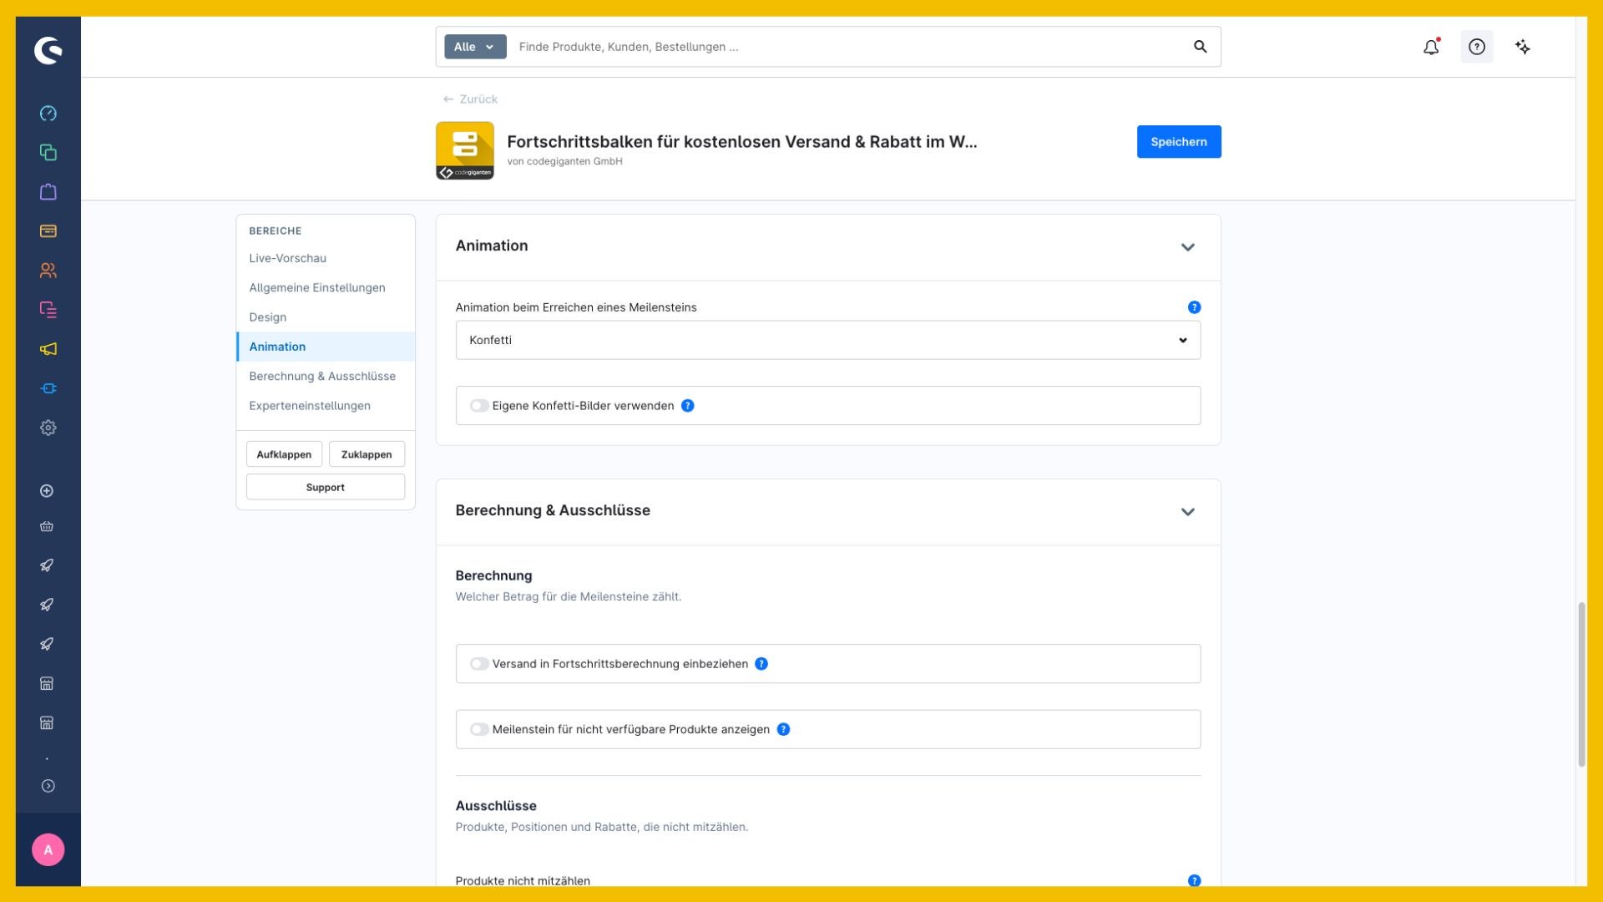Click the search magnifier icon

[x=1200, y=47]
